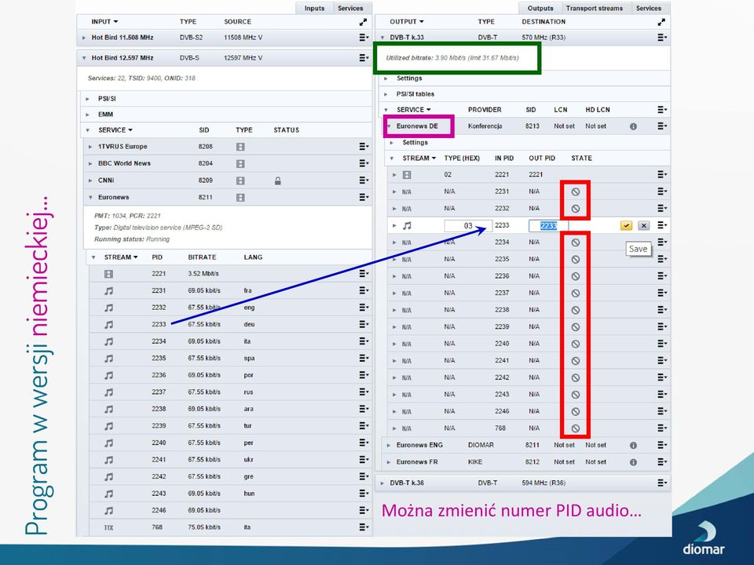Collapse Hot Bird 12.597 MHz input
The width and height of the screenshot is (754, 565).
coord(84,58)
